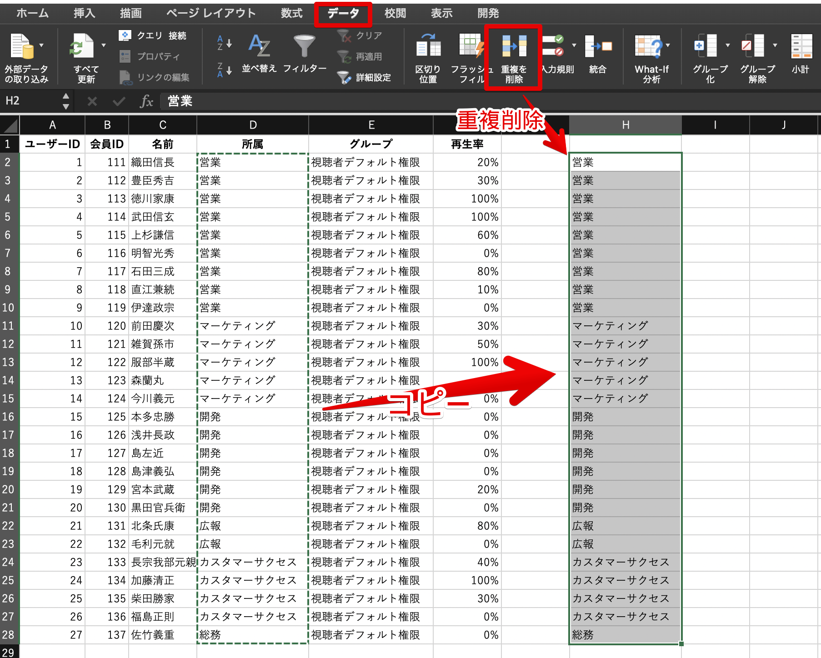Image resolution: width=821 pixels, height=658 pixels.
Task: Open the Sort (並べ替え) dialog icon
Action: coord(259,46)
